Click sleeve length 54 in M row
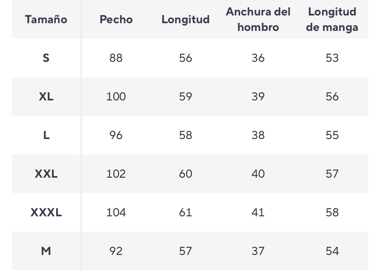This screenshot has width=380, height=272. (x=332, y=251)
